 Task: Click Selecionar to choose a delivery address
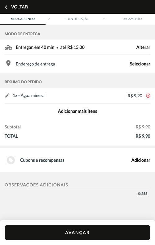coord(140,64)
